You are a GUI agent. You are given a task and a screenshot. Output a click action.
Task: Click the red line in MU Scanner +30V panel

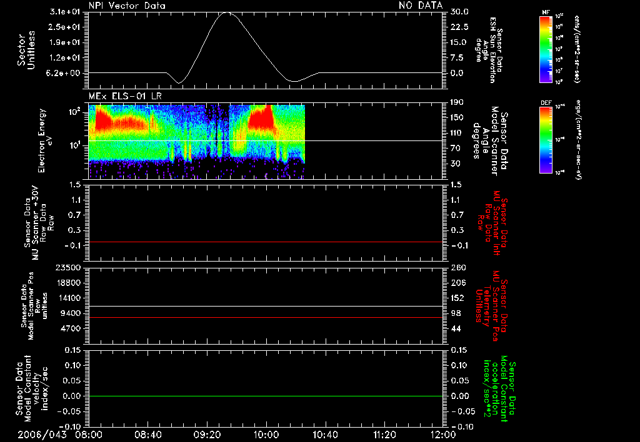click(x=266, y=242)
